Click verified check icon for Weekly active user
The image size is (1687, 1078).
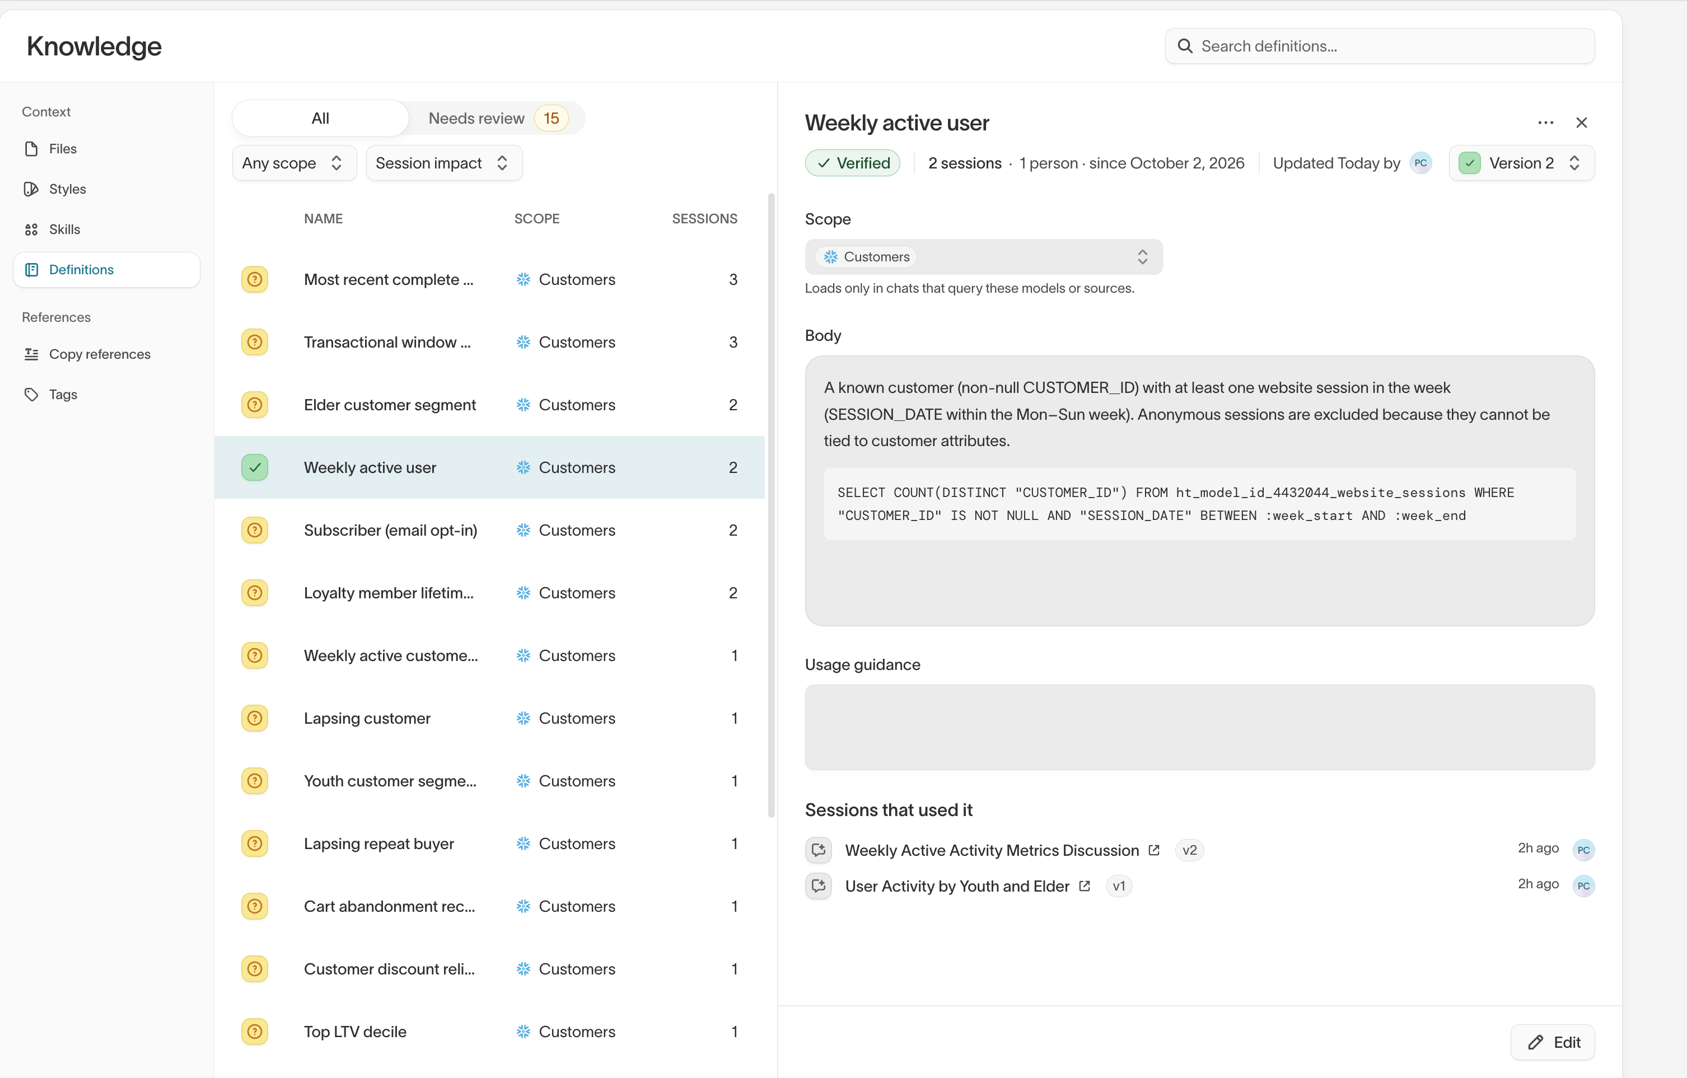pos(254,468)
